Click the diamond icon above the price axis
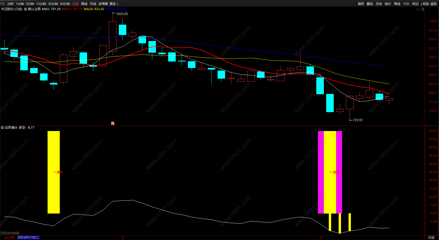The image size is (439, 240). (x=418, y=9)
